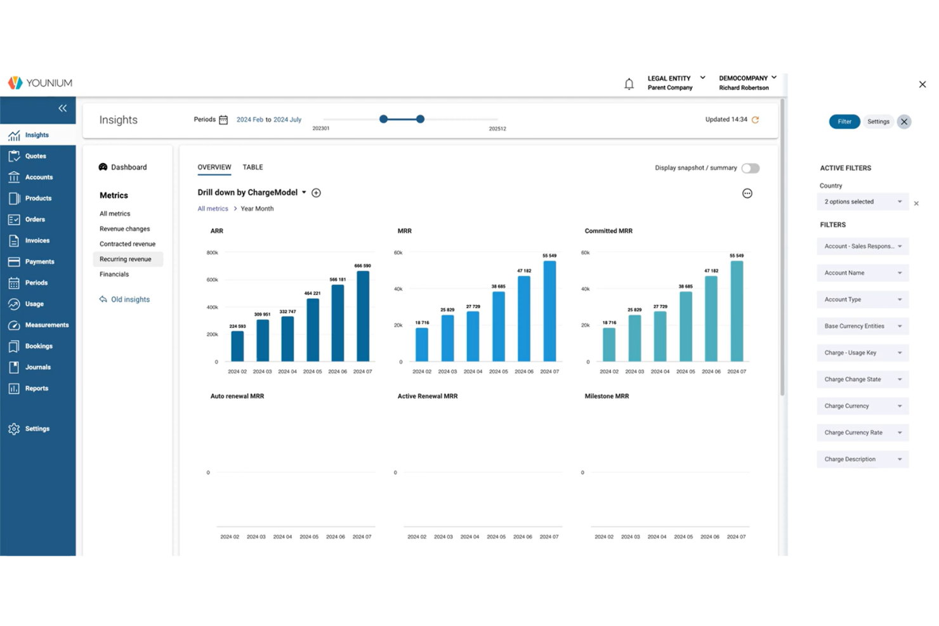The image size is (939, 626).
Task: Click the notification bell icon
Action: (629, 84)
